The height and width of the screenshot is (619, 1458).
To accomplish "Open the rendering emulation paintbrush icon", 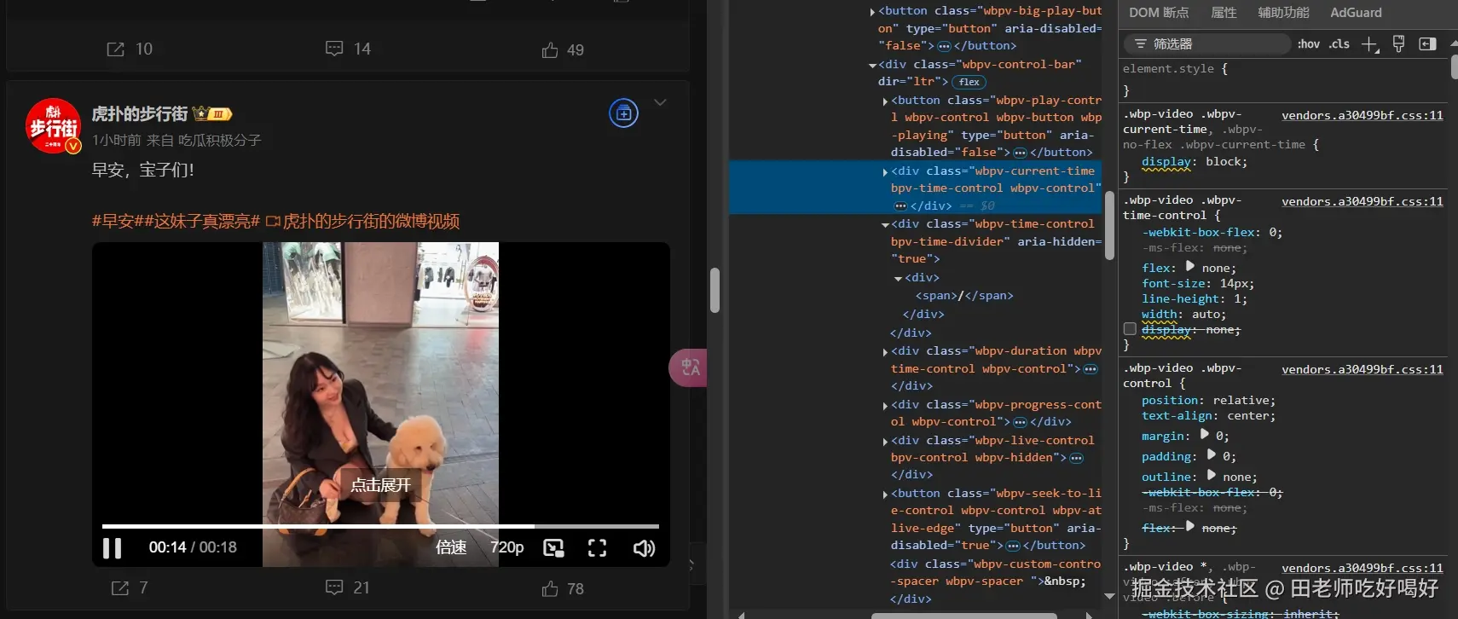I will (1398, 43).
